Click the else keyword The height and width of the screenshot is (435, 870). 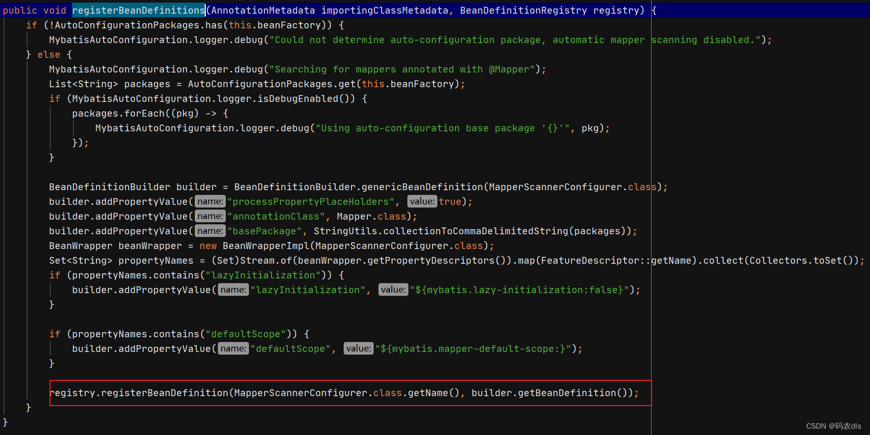[x=49, y=55]
